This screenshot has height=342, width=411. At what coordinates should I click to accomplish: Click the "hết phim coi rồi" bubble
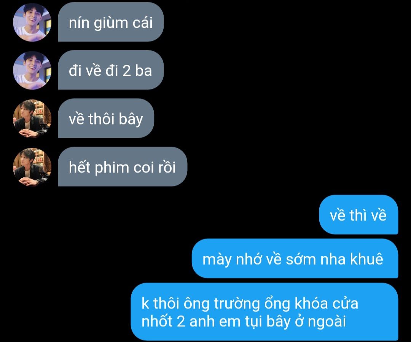click(123, 167)
